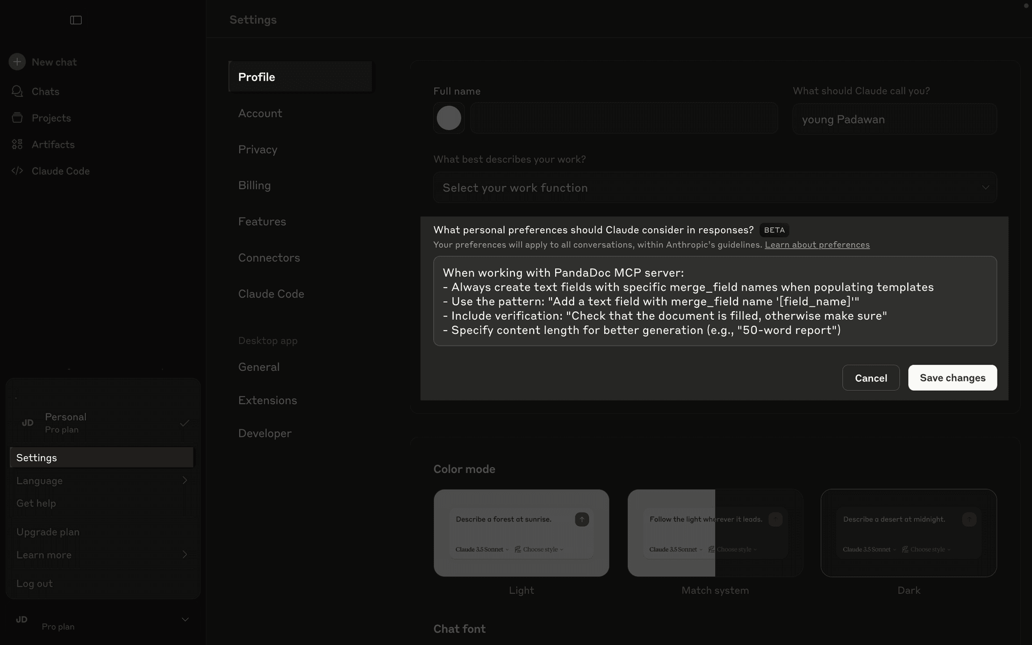Open Projects from the sidebar
Viewport: 1032px width, 645px height.
pyautogui.click(x=52, y=118)
